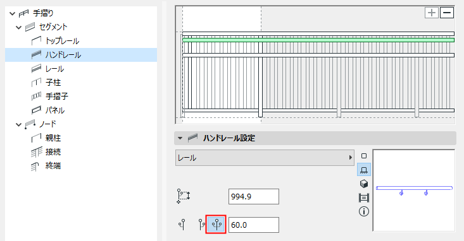
Task: Show component info icon
Action: pyautogui.click(x=364, y=211)
